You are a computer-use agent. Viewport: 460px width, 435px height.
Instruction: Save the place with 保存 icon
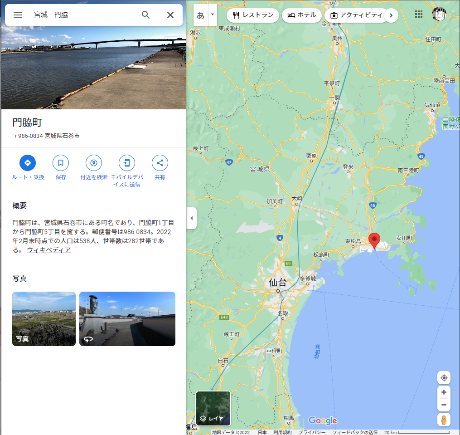pyautogui.click(x=61, y=163)
